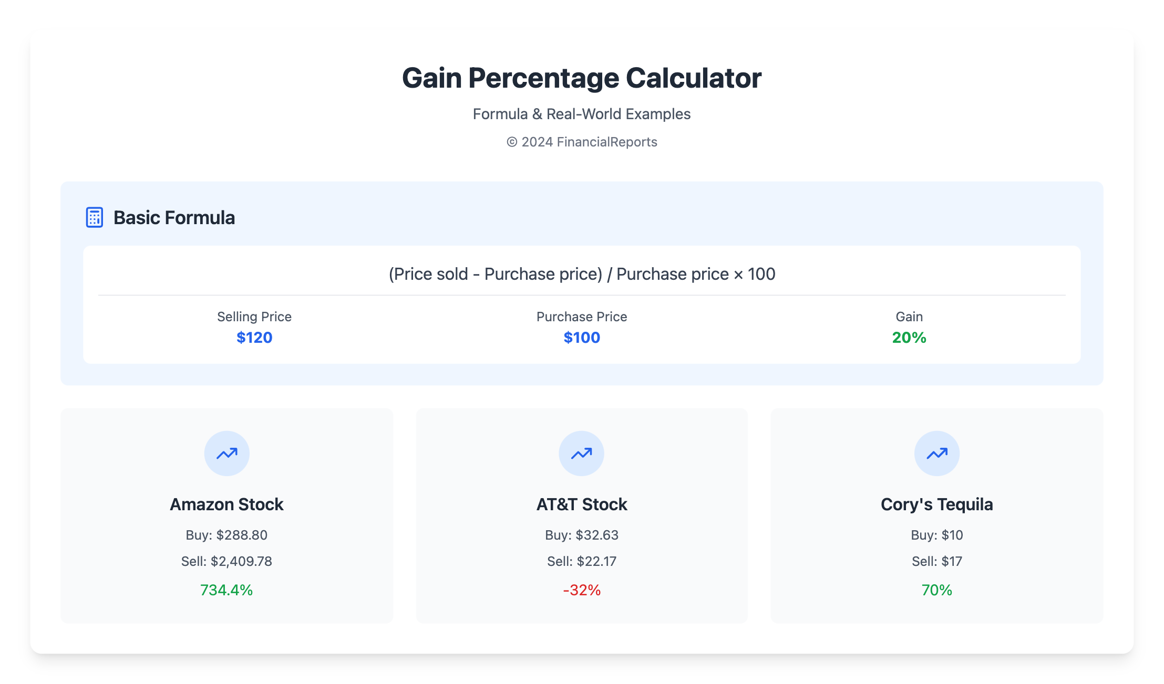Click AT&T's -32% loss figure
The height and width of the screenshot is (684, 1164).
[x=581, y=590]
